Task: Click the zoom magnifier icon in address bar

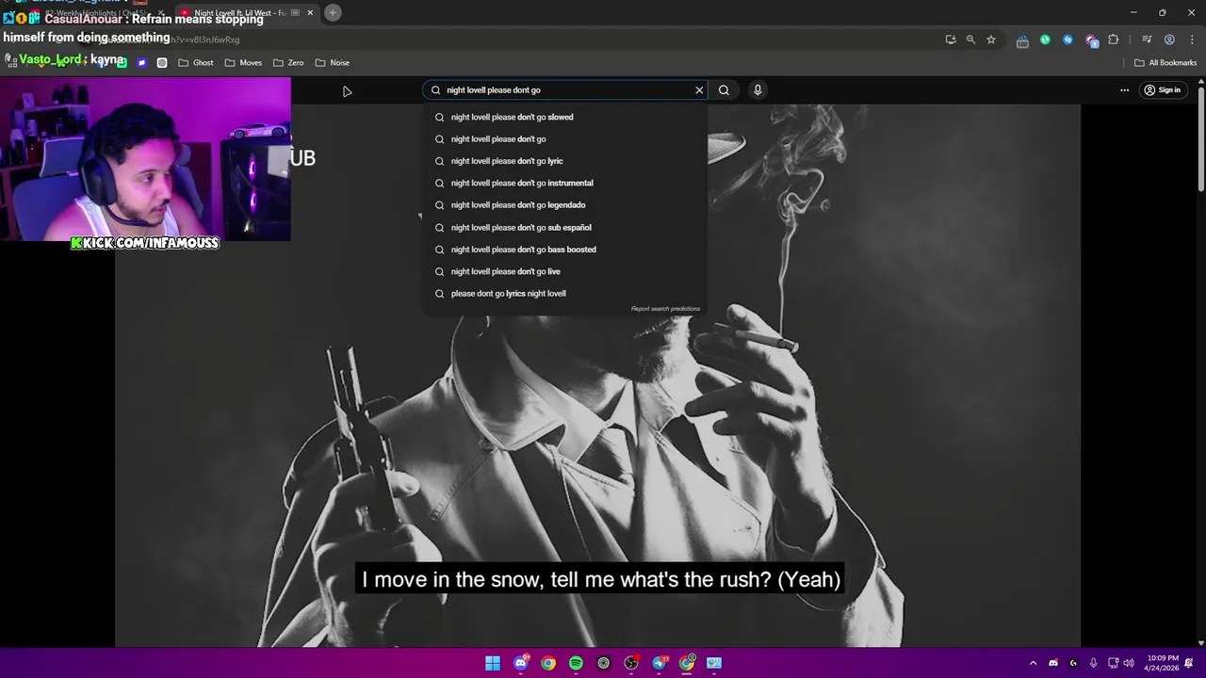Action: click(970, 40)
